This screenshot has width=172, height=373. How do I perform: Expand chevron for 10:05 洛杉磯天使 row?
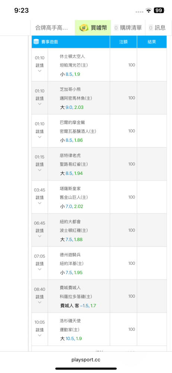(x=40, y=335)
